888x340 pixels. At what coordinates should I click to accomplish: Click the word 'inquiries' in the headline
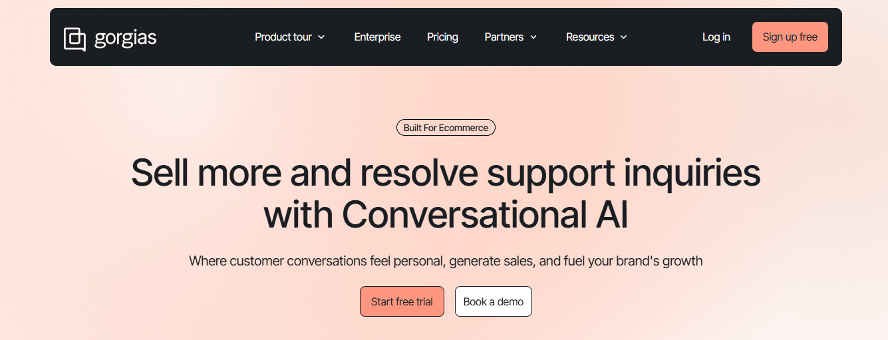point(692,173)
